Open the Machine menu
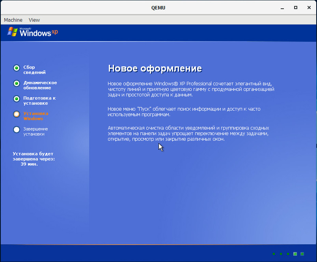317x262 pixels. pyautogui.click(x=13, y=20)
